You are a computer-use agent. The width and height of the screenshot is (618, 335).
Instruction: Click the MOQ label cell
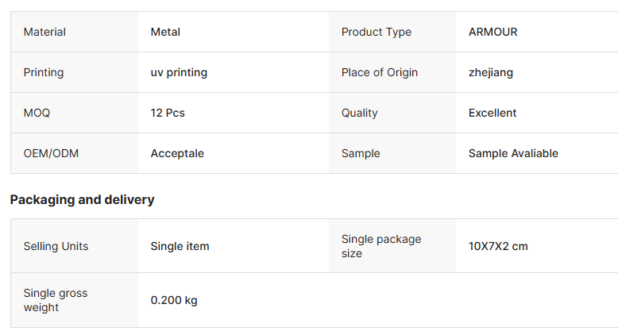pyautogui.click(x=37, y=113)
